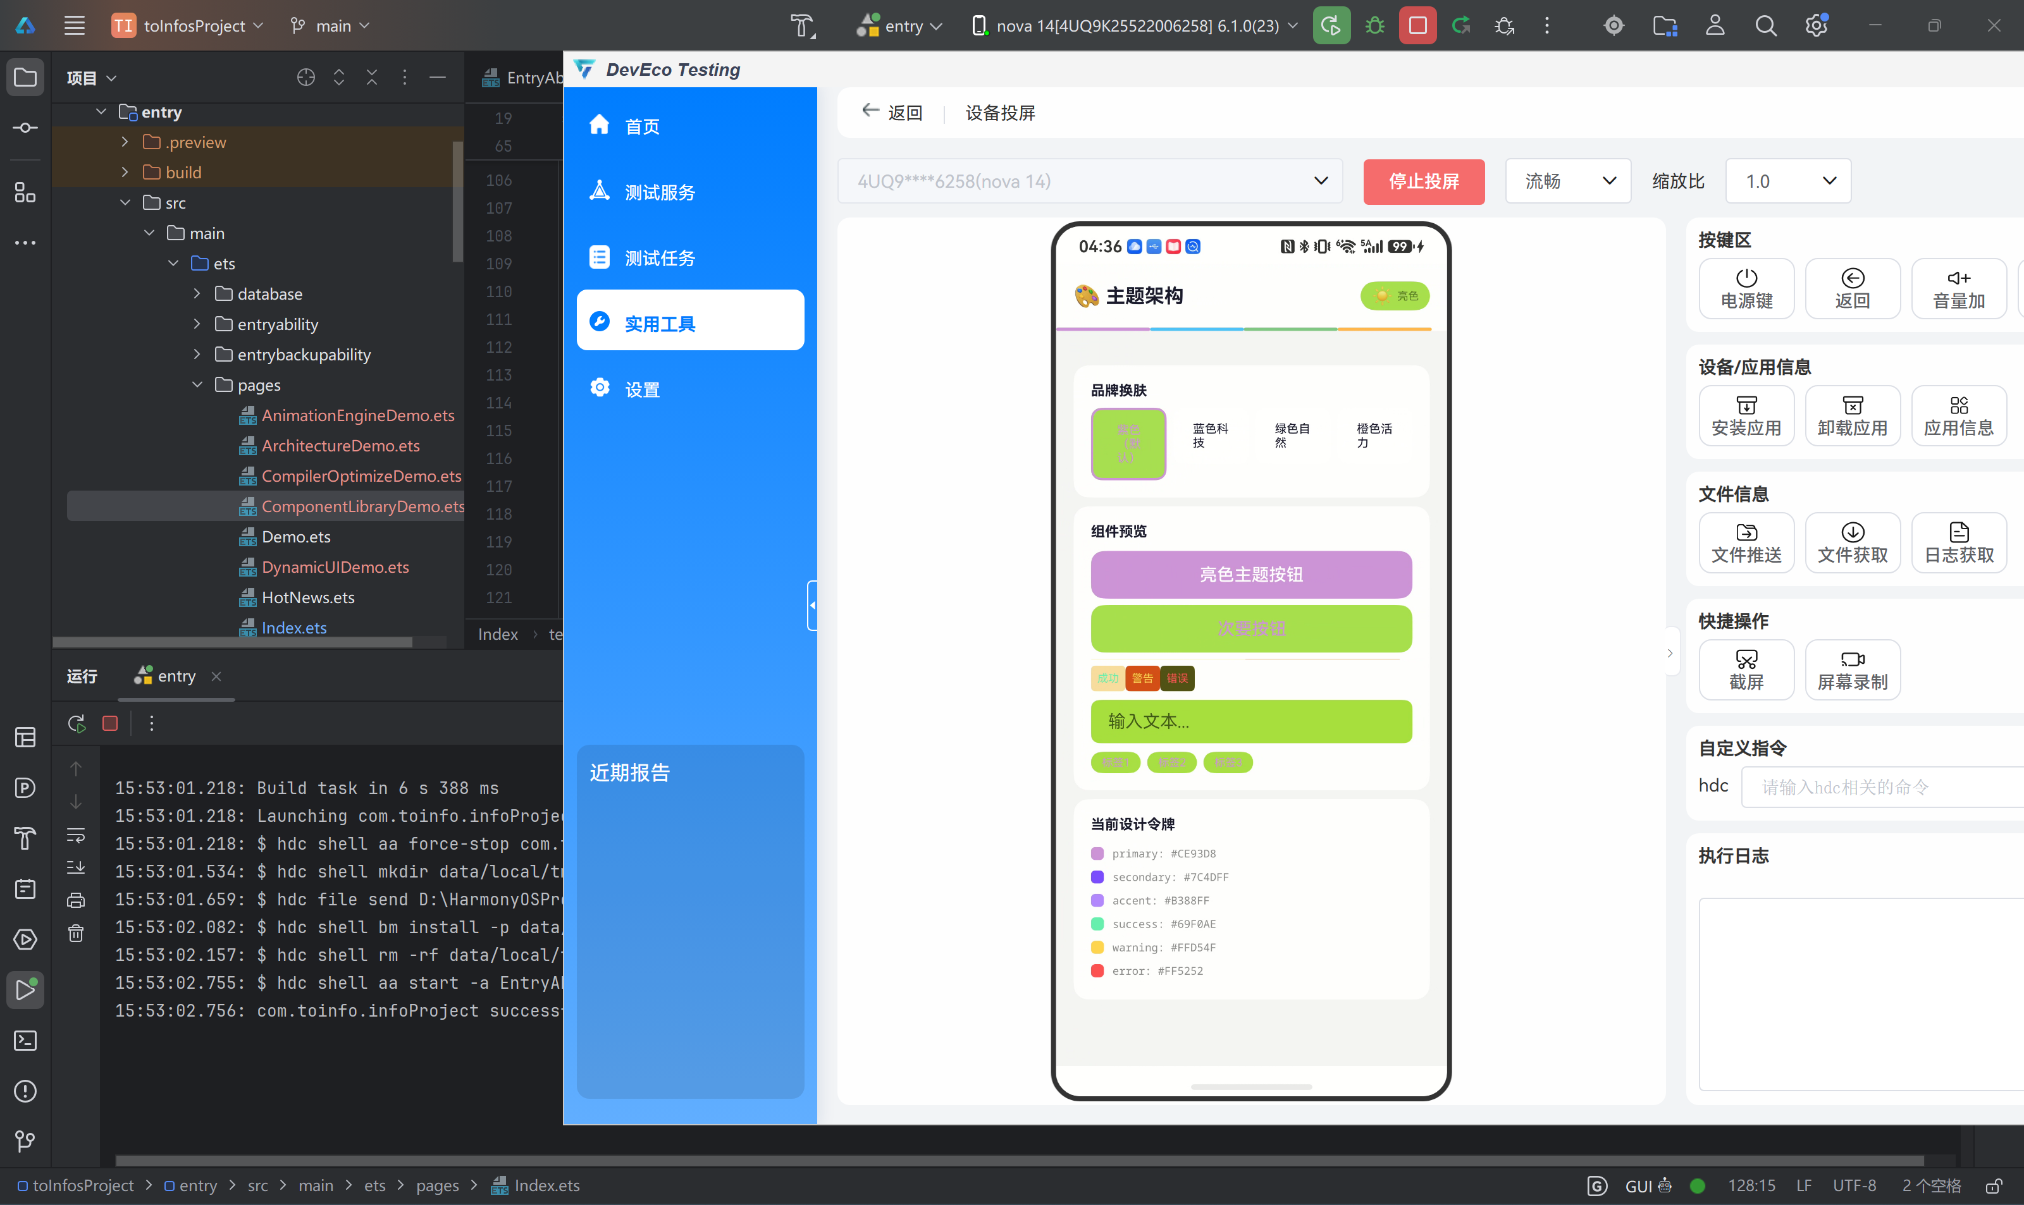This screenshot has width=2024, height=1205.
Task: Click 返回 at top of 设备投屏
Action: coord(892,112)
